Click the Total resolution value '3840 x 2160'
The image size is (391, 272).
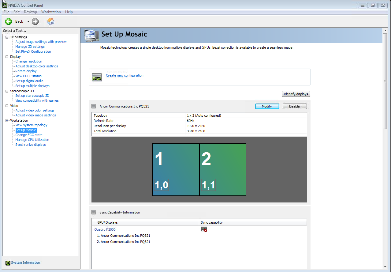coord(196,131)
